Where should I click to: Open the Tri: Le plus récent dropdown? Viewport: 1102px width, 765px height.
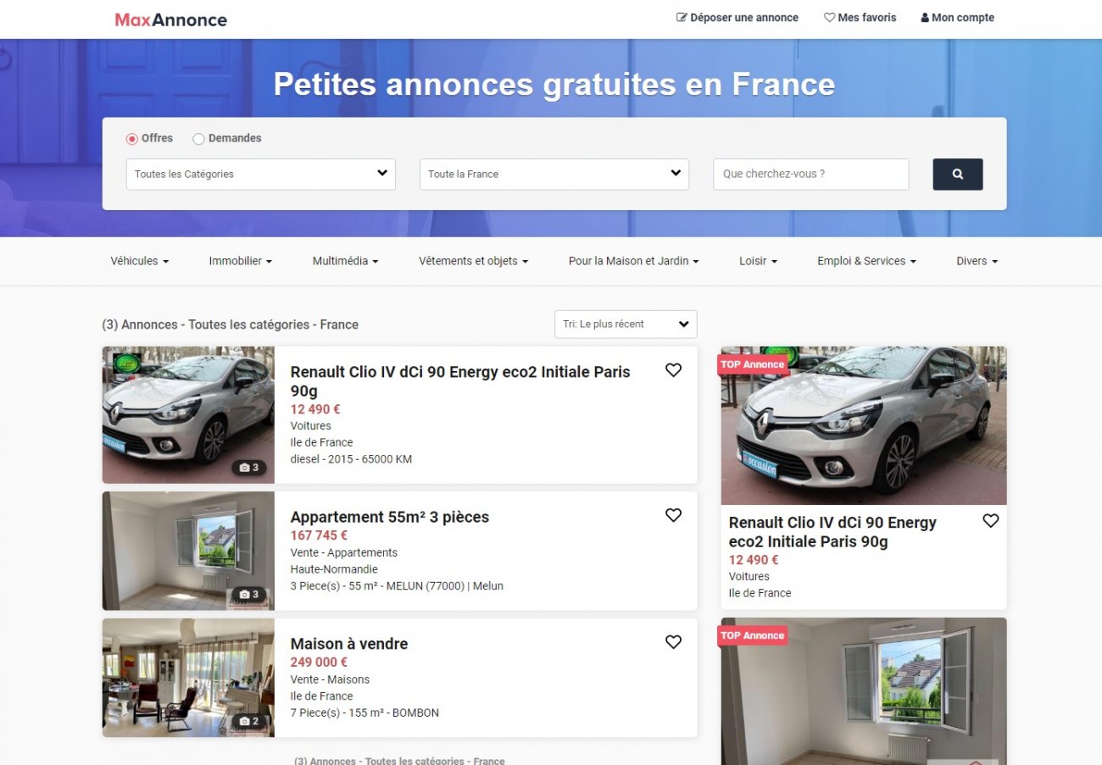626,324
